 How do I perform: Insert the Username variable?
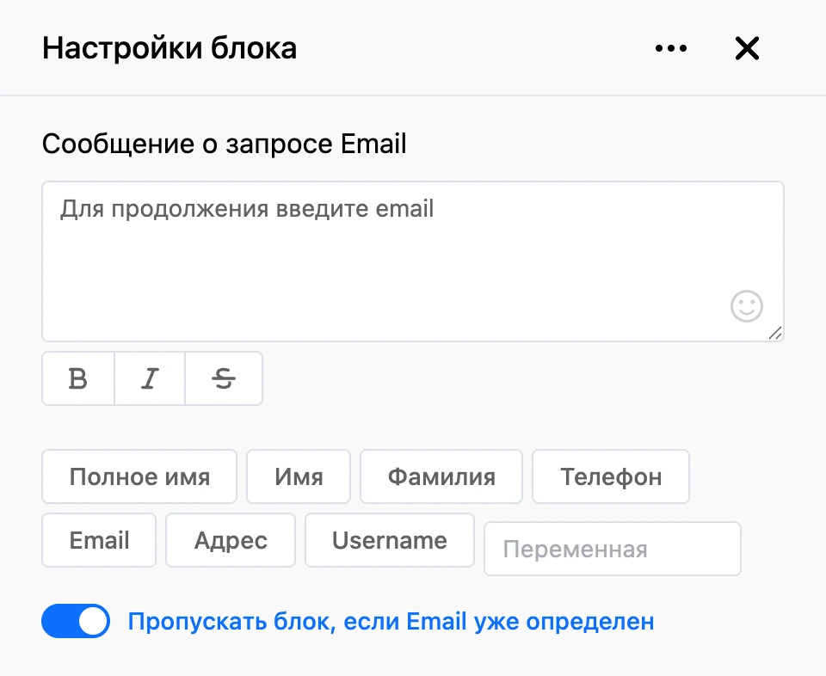tap(390, 540)
